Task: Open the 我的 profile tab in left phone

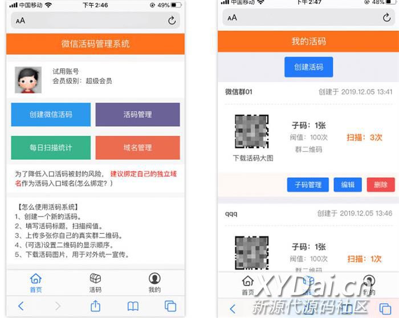Action: pyautogui.click(x=154, y=283)
